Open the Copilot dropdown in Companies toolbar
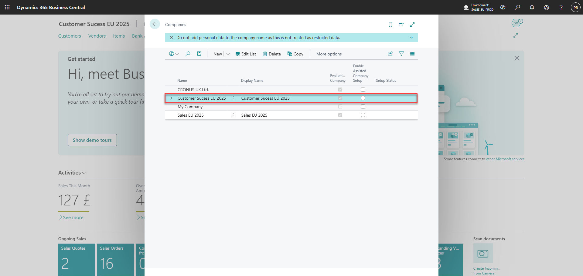 coord(174,54)
